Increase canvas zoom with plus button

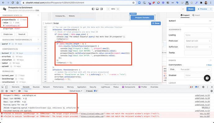[x=118, y=9]
